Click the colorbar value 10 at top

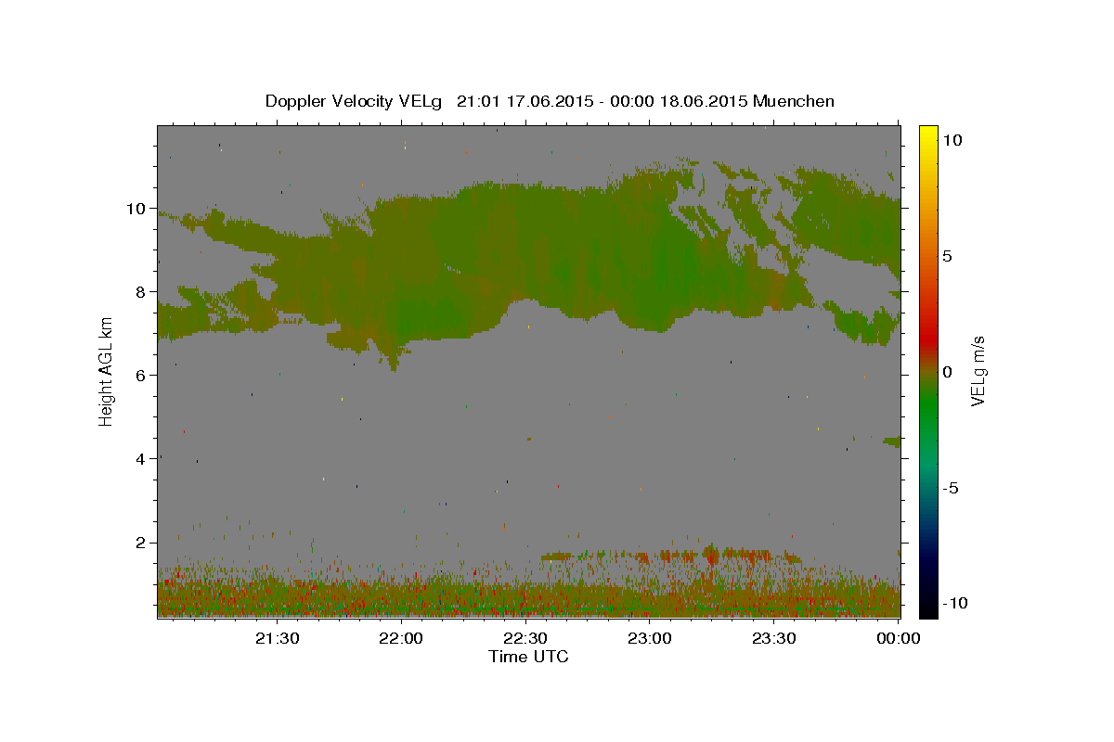point(952,139)
